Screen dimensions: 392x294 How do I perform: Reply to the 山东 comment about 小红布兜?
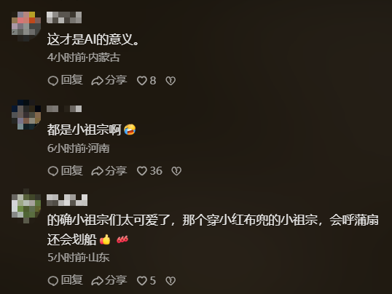click(65, 280)
